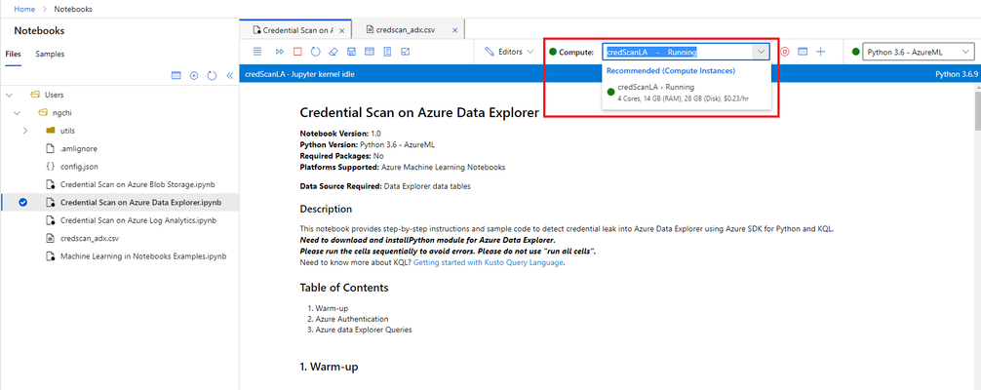Open Machine Learning in Notebooks Examples.ipynb

coord(142,256)
